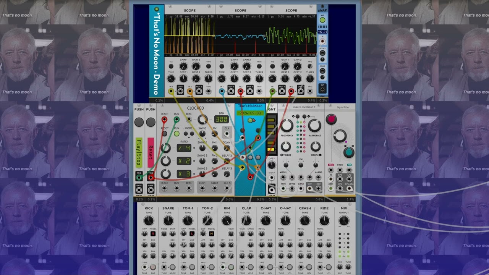
Task: Click the first PUSH button above Play|Stop
Action: tap(139, 122)
